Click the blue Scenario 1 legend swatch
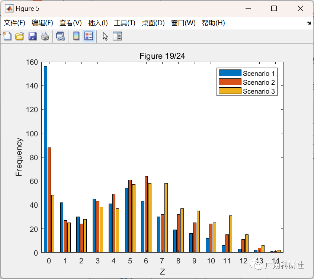This screenshot has width=314, height=279. pyautogui.click(x=230, y=73)
